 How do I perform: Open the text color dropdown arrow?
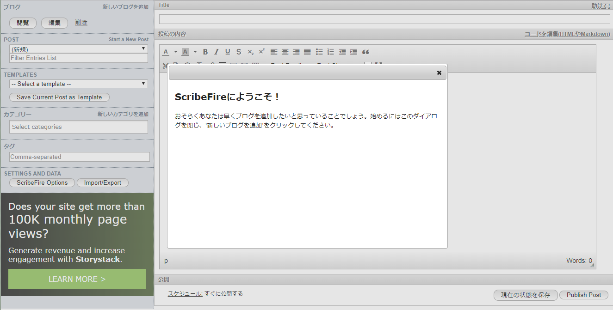(x=176, y=52)
